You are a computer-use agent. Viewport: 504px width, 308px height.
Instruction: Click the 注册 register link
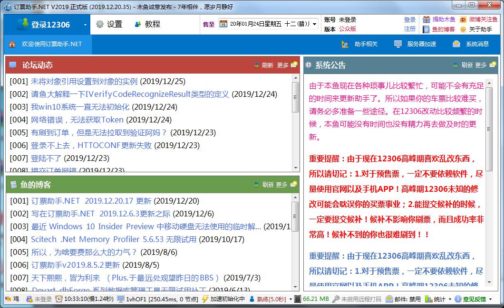409,29
